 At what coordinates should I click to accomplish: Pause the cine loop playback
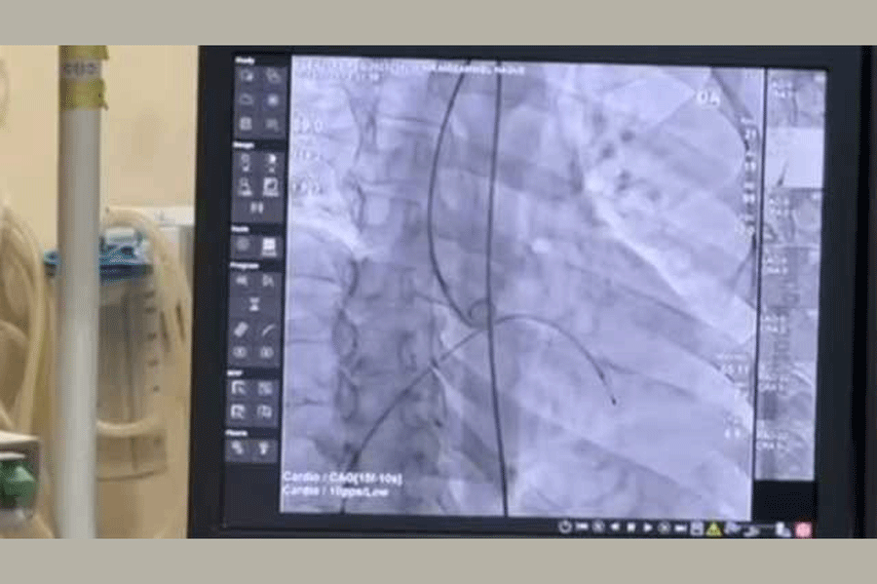coord(630,527)
